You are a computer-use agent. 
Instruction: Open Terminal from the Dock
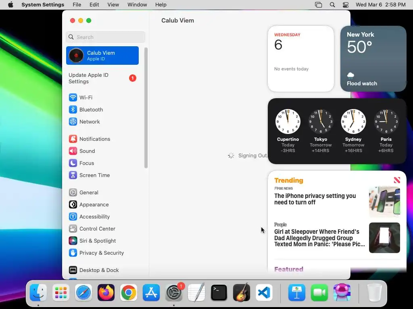[x=219, y=293]
